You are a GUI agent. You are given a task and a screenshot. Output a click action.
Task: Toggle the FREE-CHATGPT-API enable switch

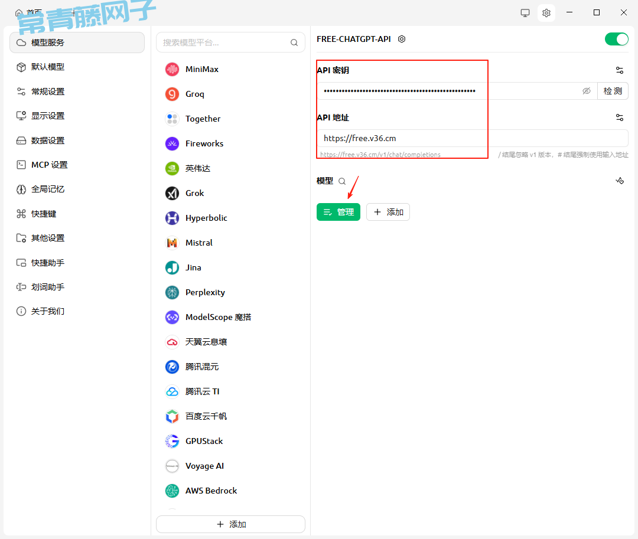616,39
